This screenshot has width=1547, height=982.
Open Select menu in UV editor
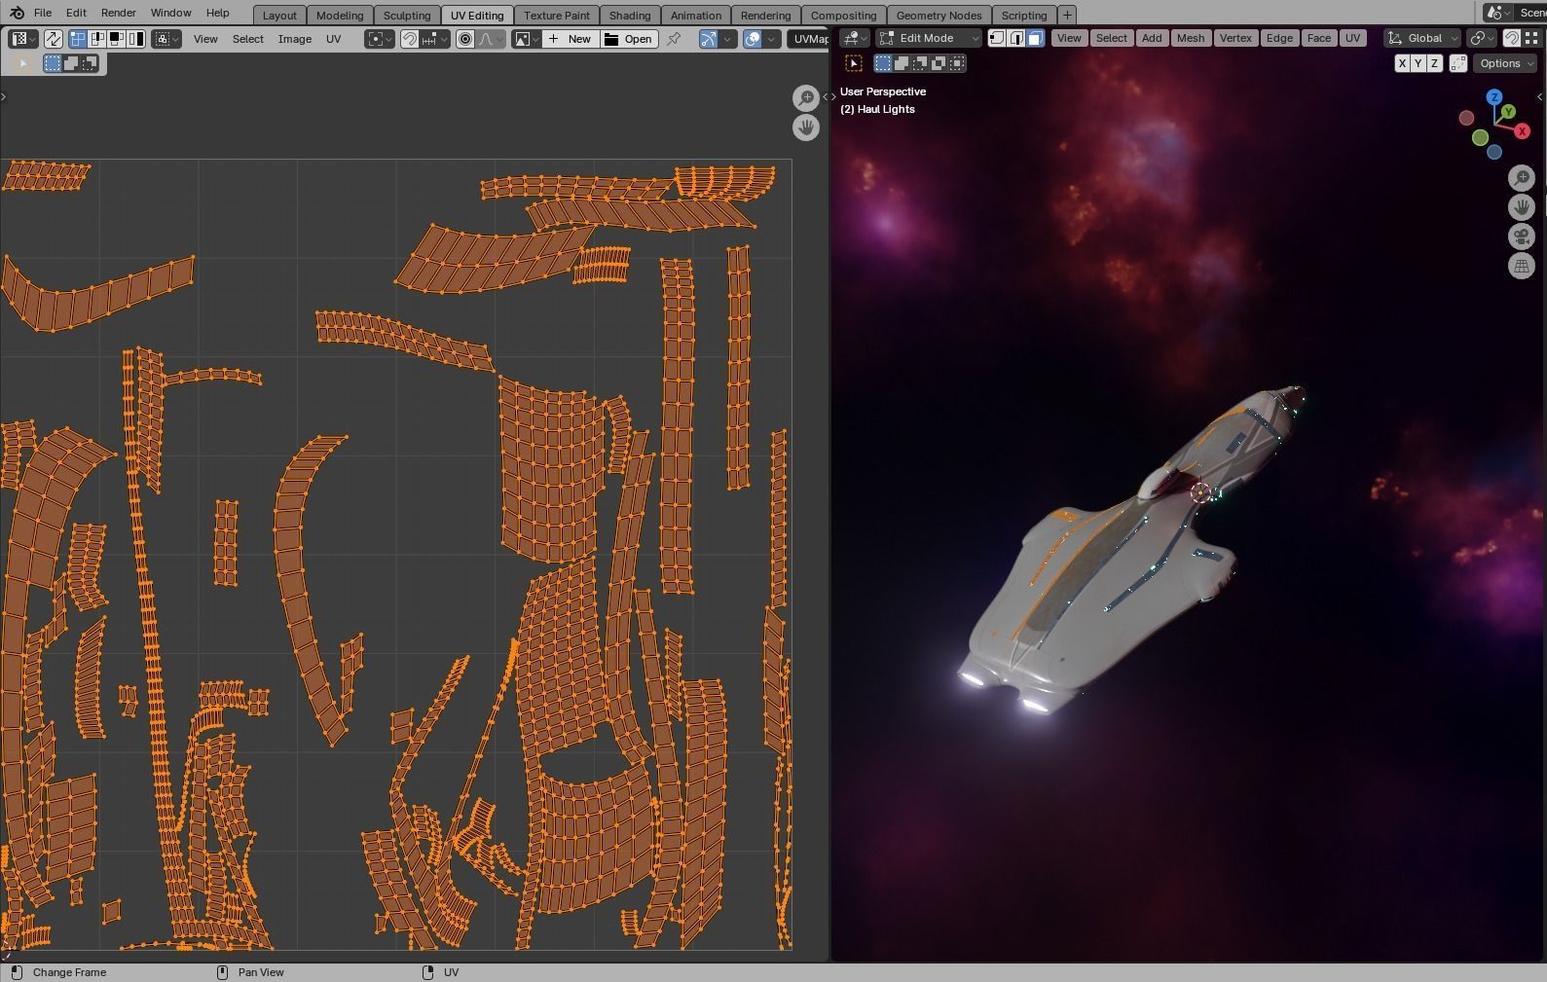click(248, 39)
